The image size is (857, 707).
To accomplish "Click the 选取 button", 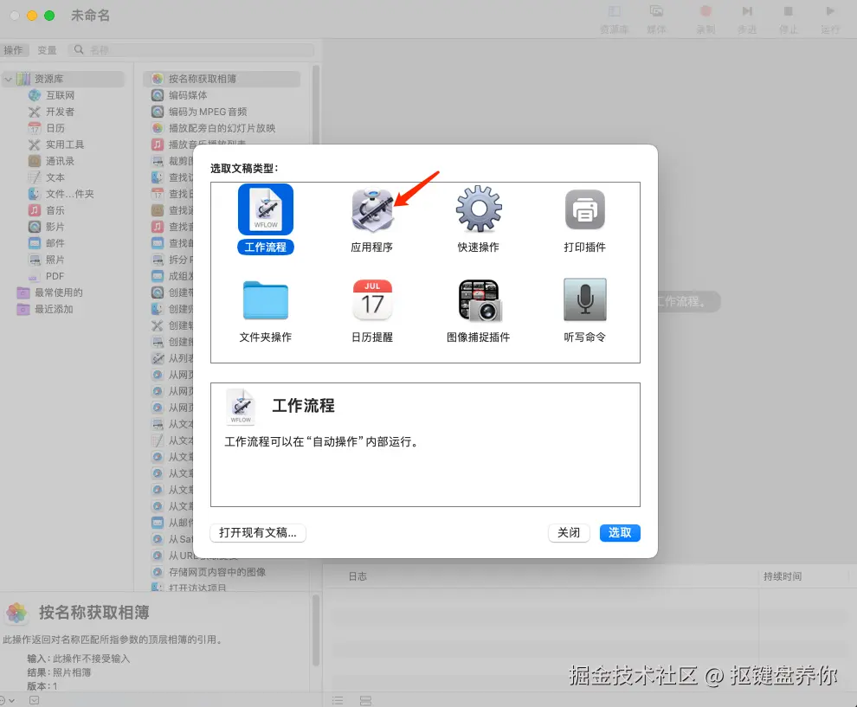I will pos(620,533).
